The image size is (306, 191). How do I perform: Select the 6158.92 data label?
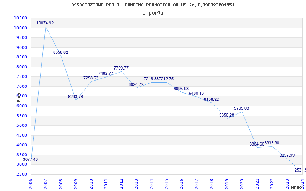(x=212, y=100)
